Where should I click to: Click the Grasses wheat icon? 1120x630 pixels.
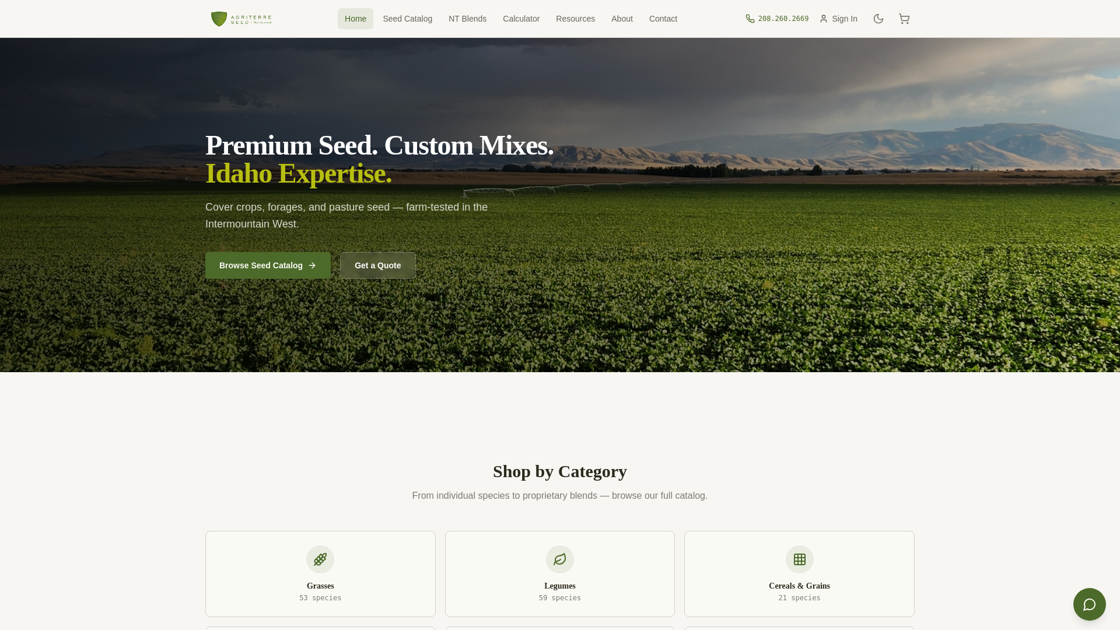320,559
